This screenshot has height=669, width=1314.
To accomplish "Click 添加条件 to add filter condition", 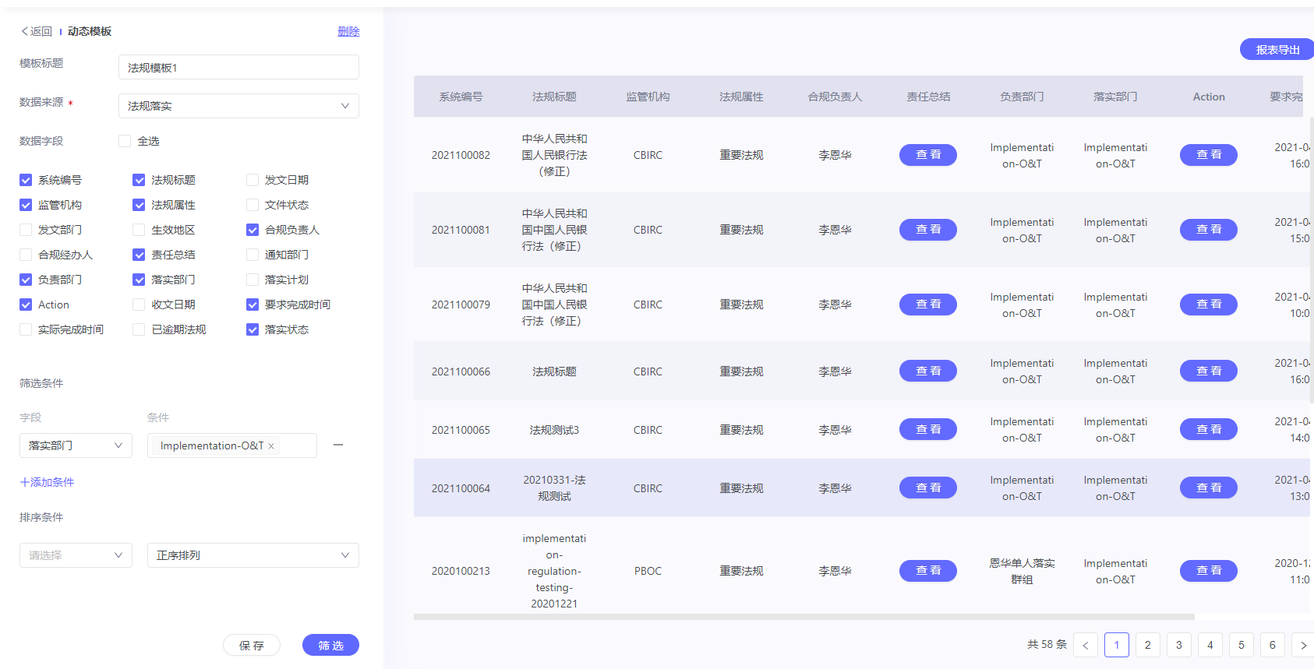I will (47, 482).
